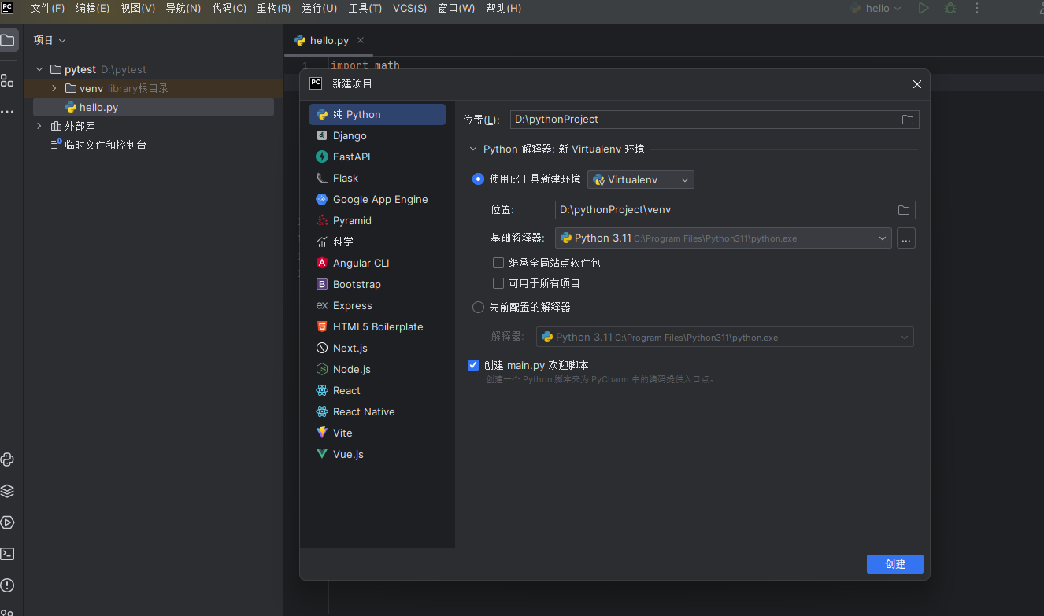Close the 新建项目 dialog
Image resolution: width=1044 pixels, height=616 pixels.
[x=916, y=84]
